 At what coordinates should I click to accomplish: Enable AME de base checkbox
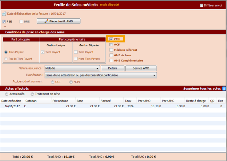point(111,55)
